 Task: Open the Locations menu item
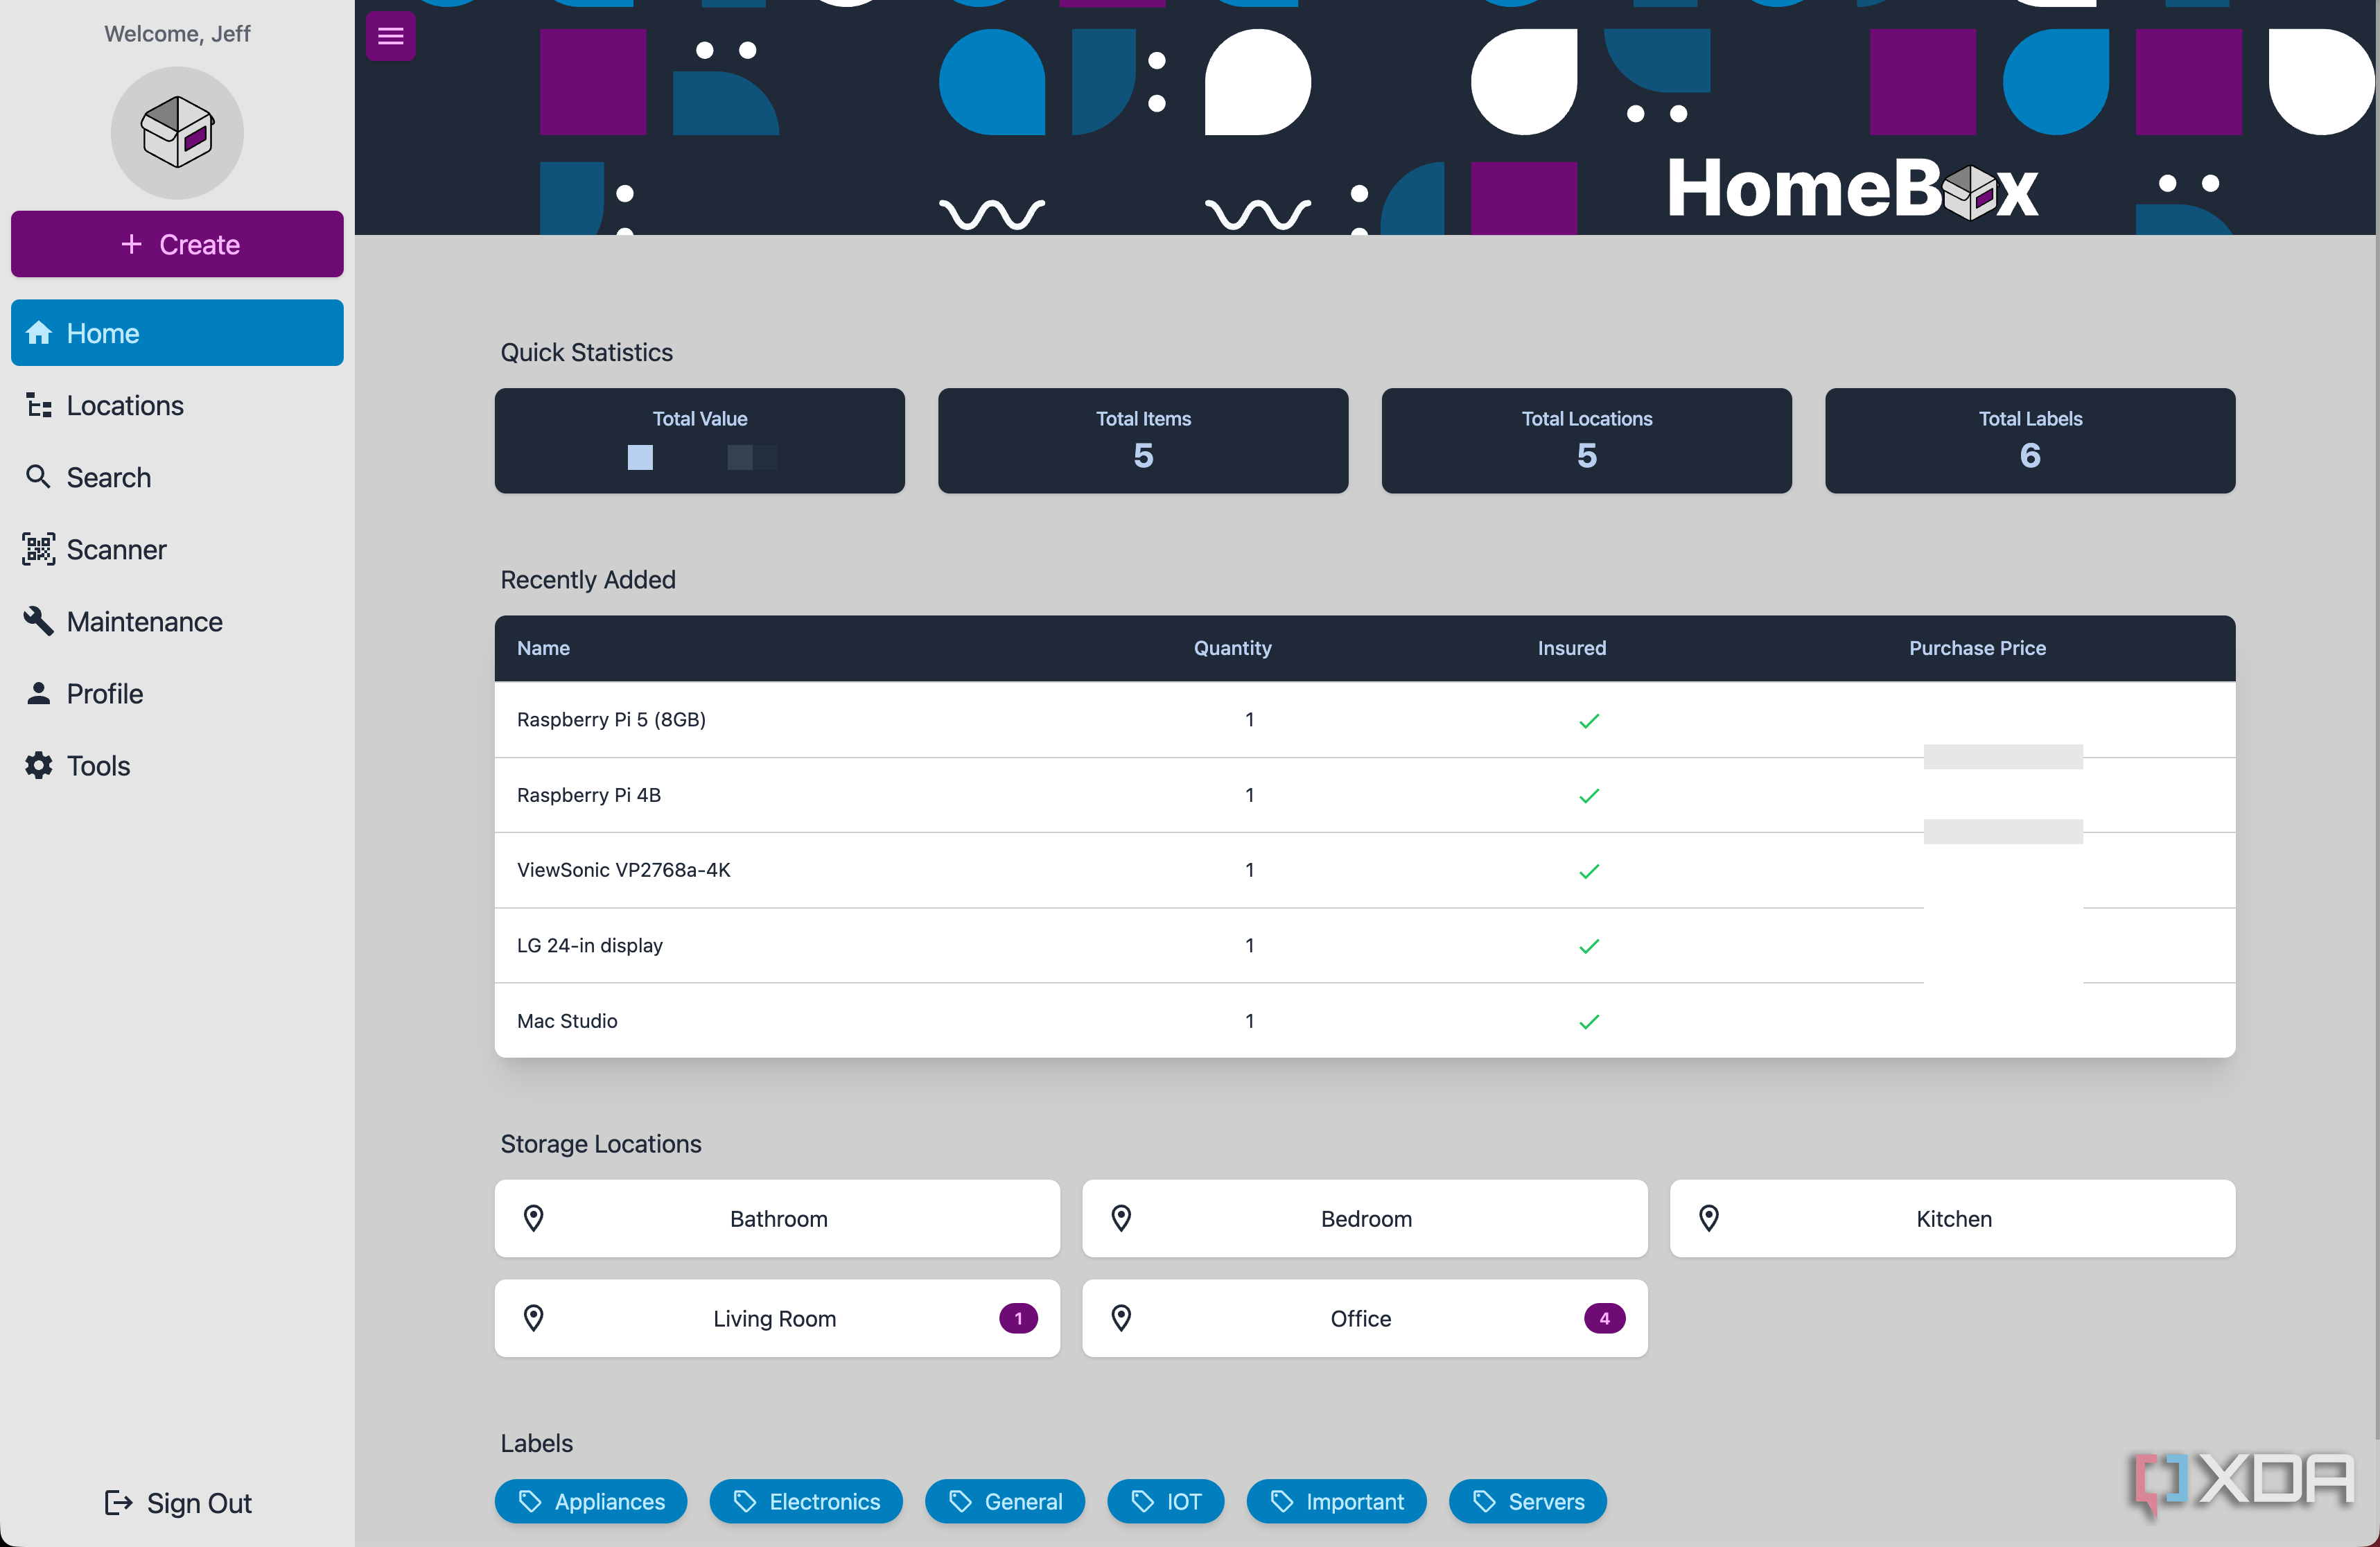177,405
